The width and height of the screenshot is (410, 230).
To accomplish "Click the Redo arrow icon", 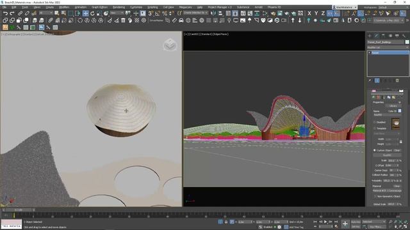I will click(x=12, y=13).
